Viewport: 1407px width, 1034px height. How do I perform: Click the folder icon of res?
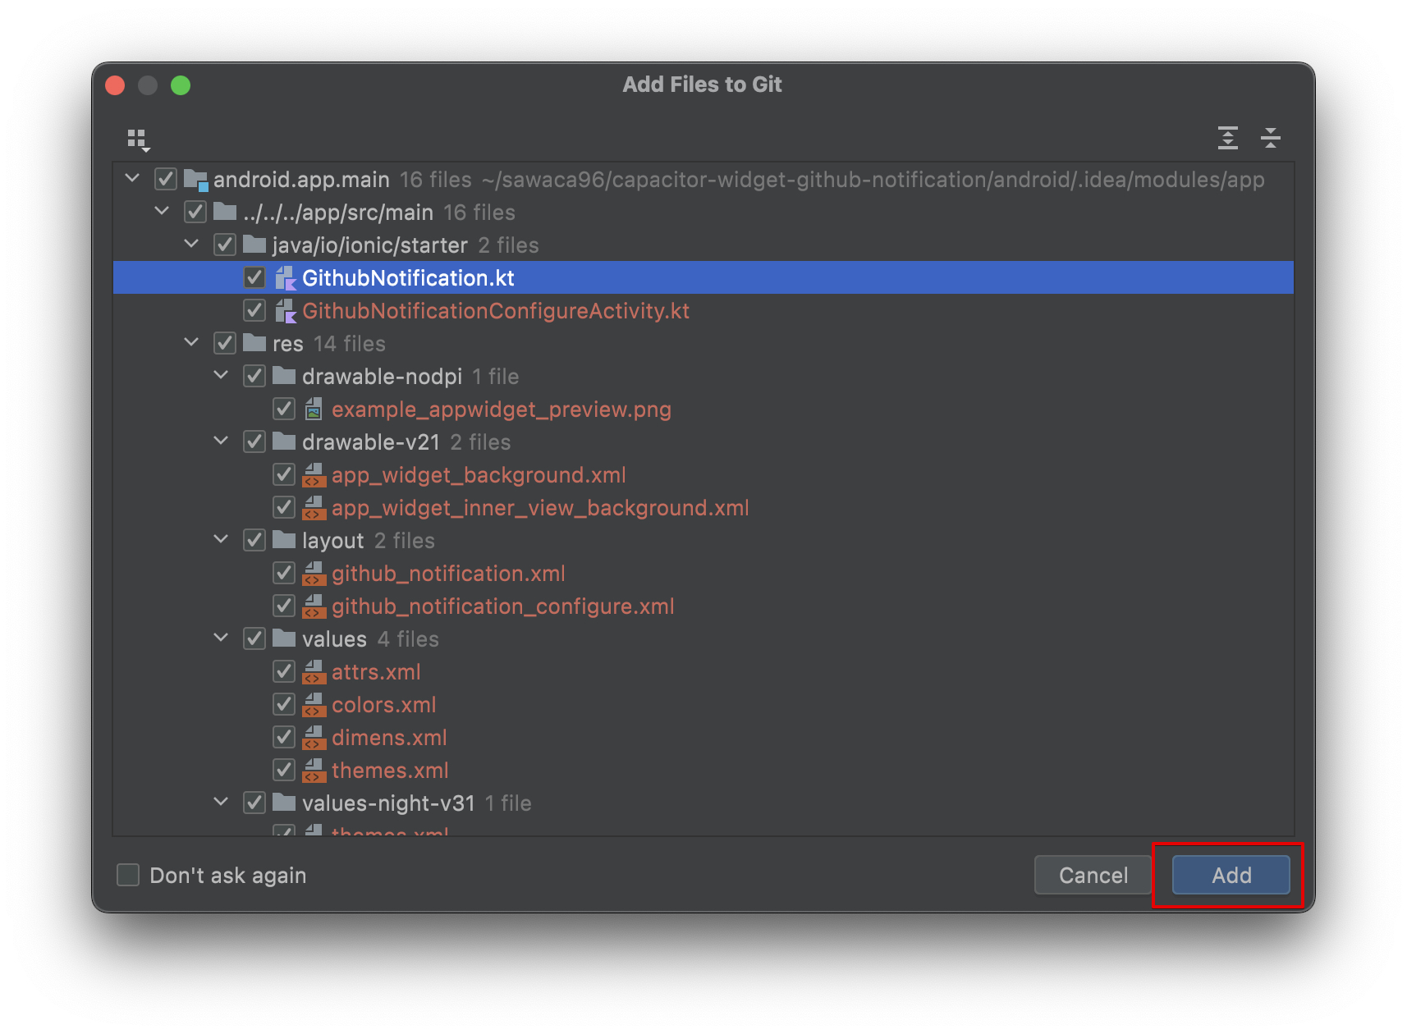[x=255, y=343]
